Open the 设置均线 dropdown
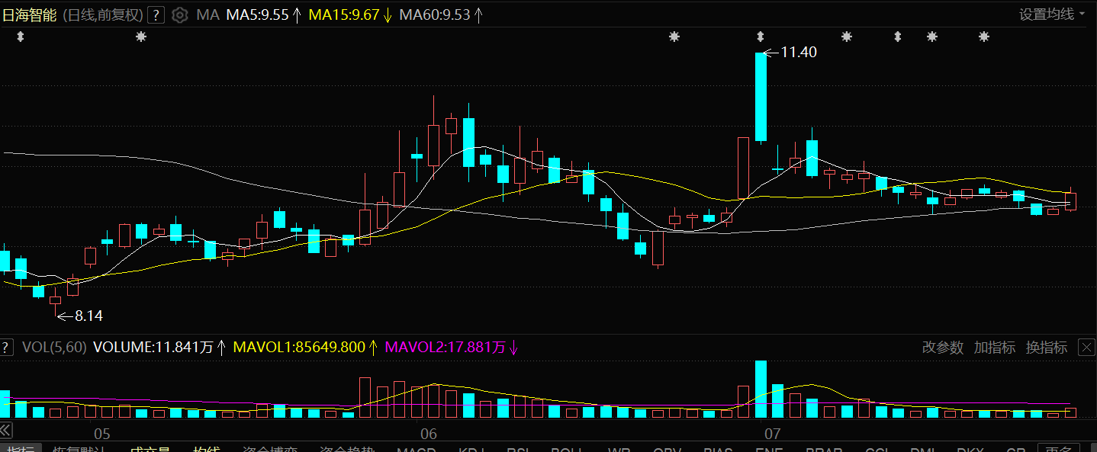This screenshot has width=1097, height=452. coord(1052,14)
